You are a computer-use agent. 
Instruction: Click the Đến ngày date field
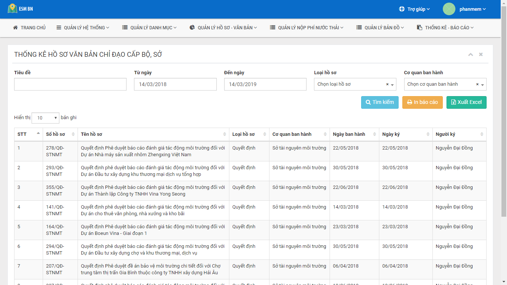[x=265, y=84]
